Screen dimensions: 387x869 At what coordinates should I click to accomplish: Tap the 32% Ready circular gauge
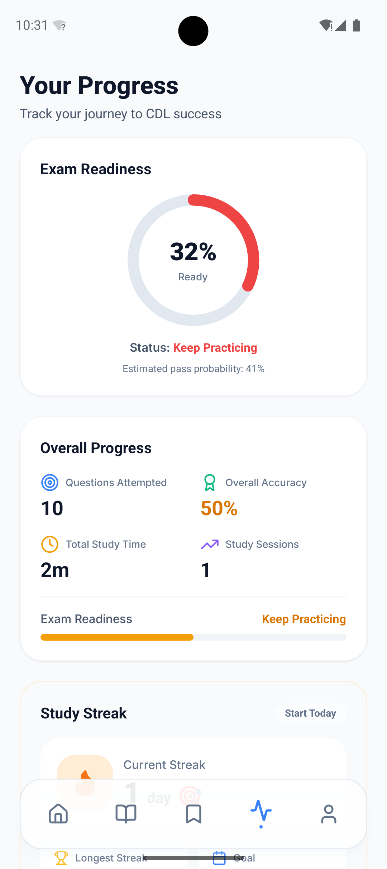193,260
